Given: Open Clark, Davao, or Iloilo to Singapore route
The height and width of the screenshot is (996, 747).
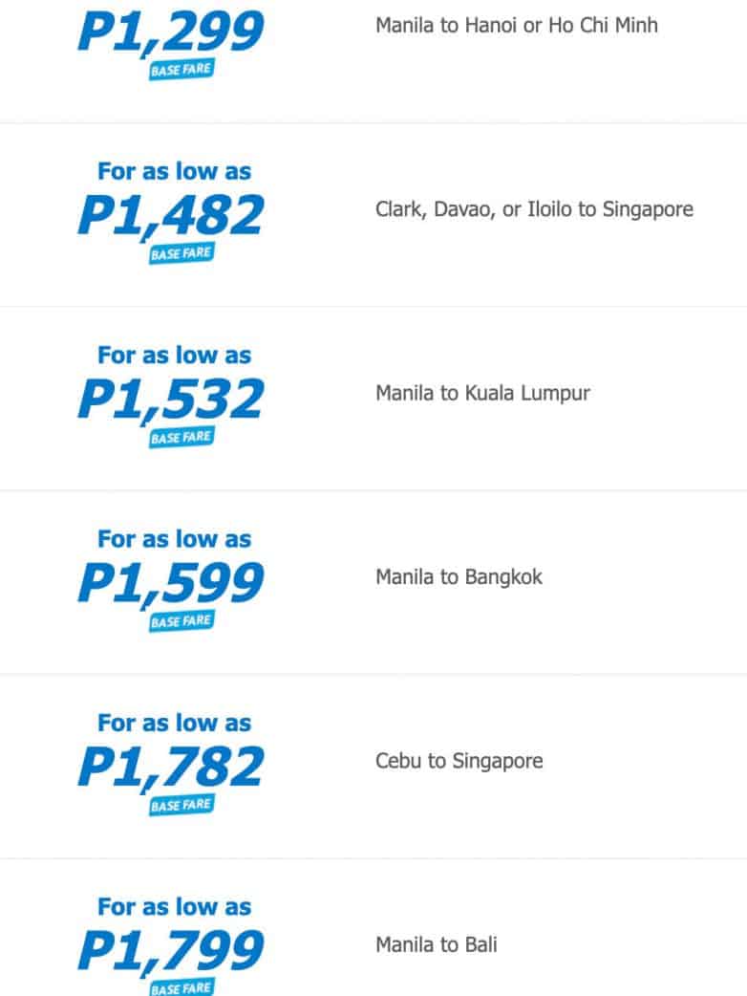Looking at the screenshot, I should click(534, 209).
